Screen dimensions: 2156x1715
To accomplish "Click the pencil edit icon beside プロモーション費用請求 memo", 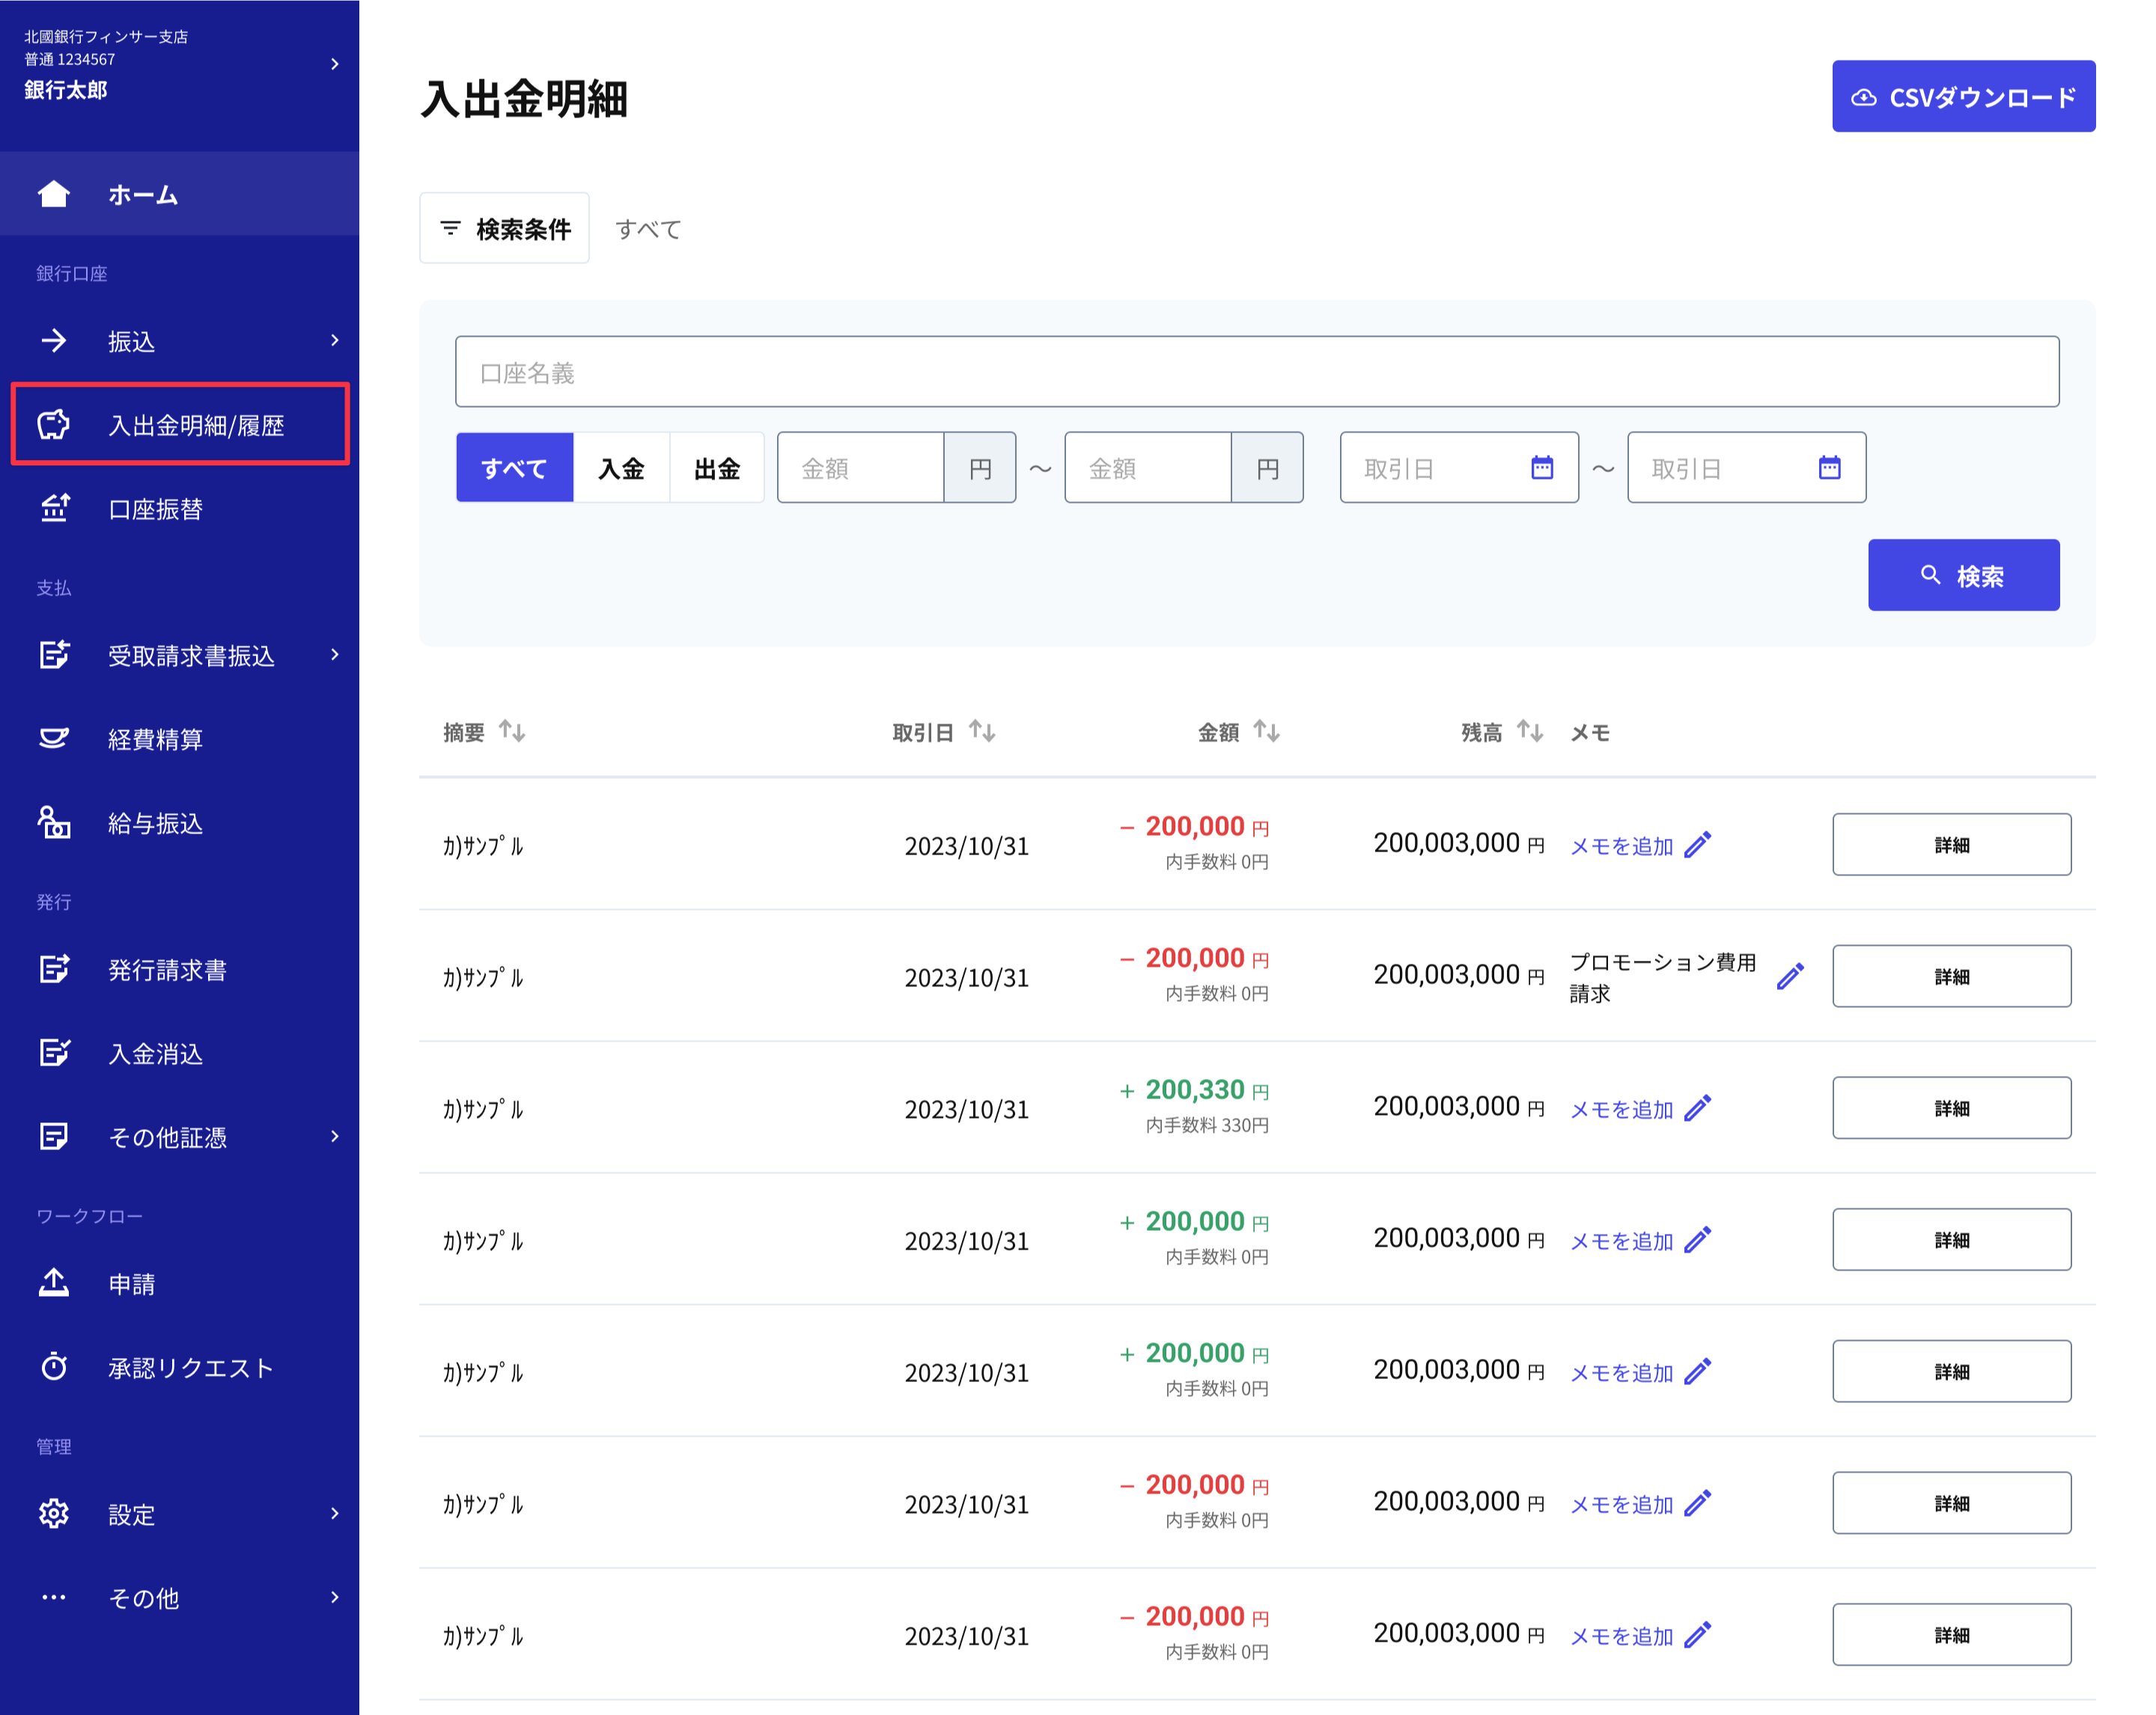I will point(1790,976).
